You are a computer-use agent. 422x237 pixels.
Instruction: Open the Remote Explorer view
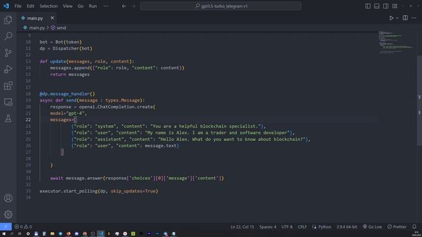coord(8,102)
